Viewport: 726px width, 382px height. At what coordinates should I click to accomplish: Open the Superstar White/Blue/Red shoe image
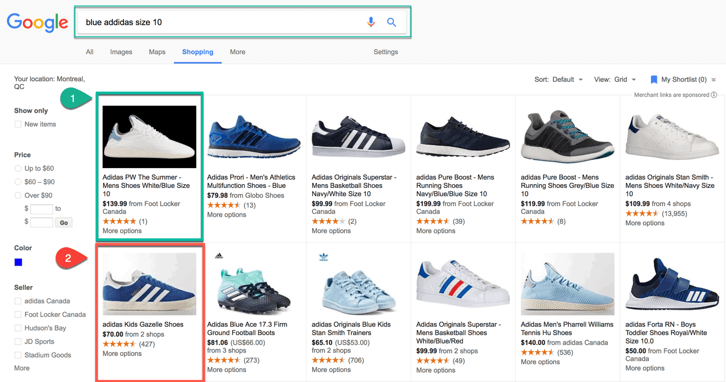coord(463,284)
